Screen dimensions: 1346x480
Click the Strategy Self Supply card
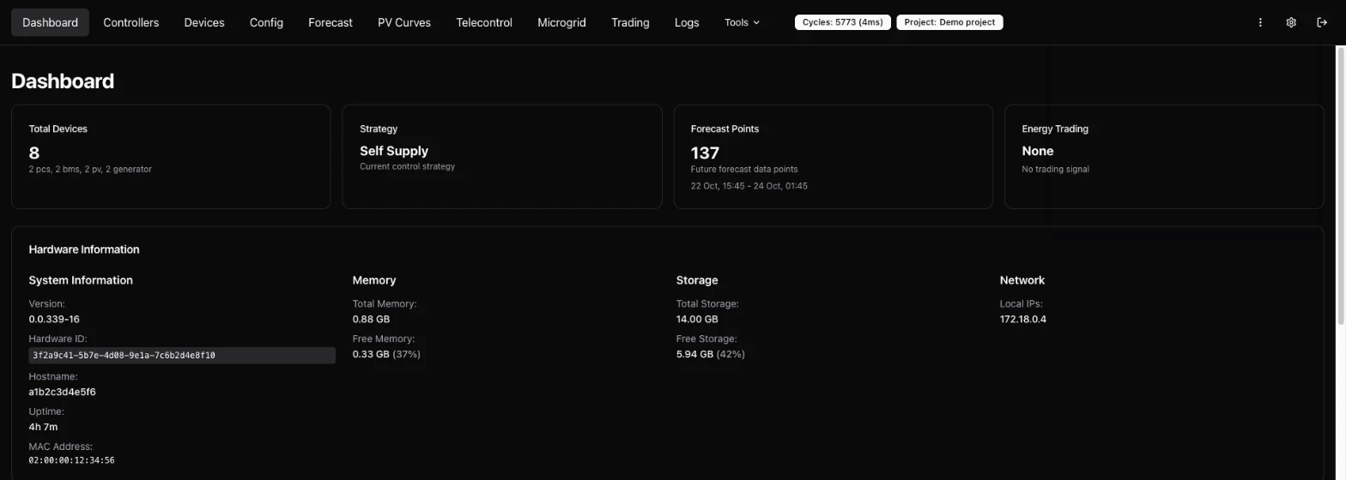point(502,156)
